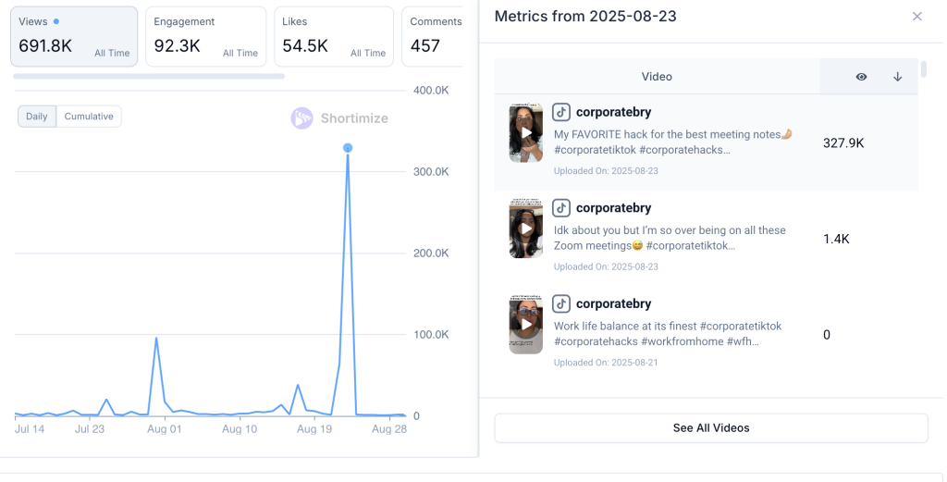Play the Zoom meetings video thumbnail
The image size is (947, 482).
click(x=525, y=229)
